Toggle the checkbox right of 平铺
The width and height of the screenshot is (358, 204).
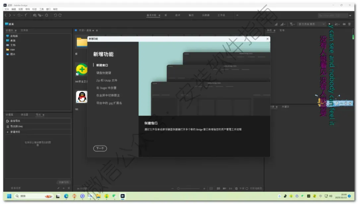point(247,188)
